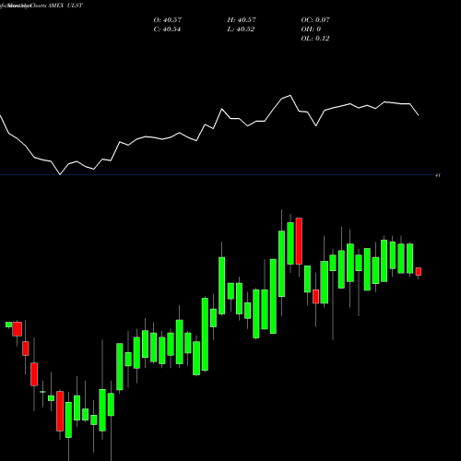The width and height of the screenshot is (461, 461).
Task: Click the 41 price axis label
Action: [x=438, y=175]
